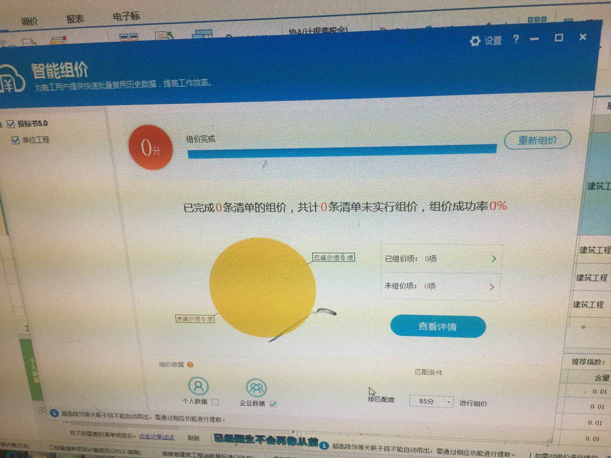Open the 85分 match score dropdown
Image resolution: width=611 pixels, height=458 pixels.
[x=431, y=401]
